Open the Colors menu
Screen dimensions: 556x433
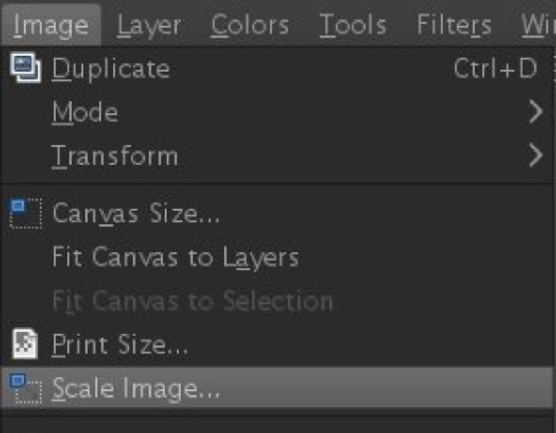tap(249, 23)
